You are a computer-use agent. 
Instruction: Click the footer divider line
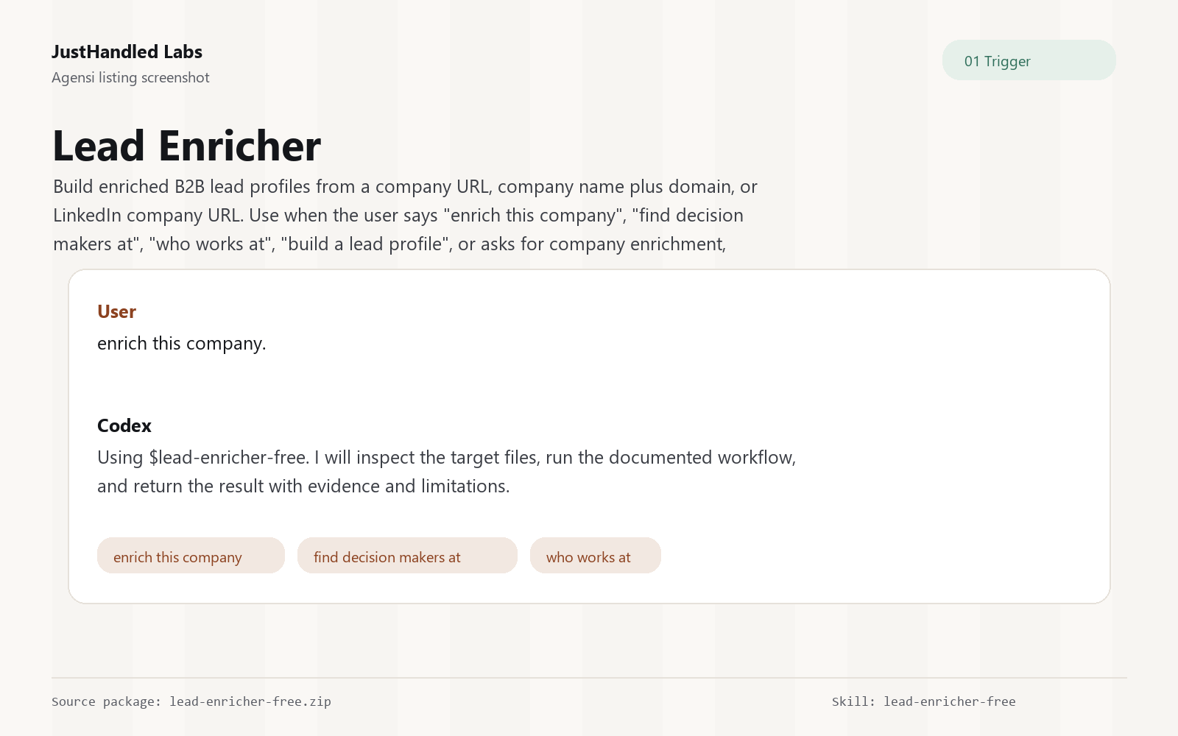tap(589, 678)
